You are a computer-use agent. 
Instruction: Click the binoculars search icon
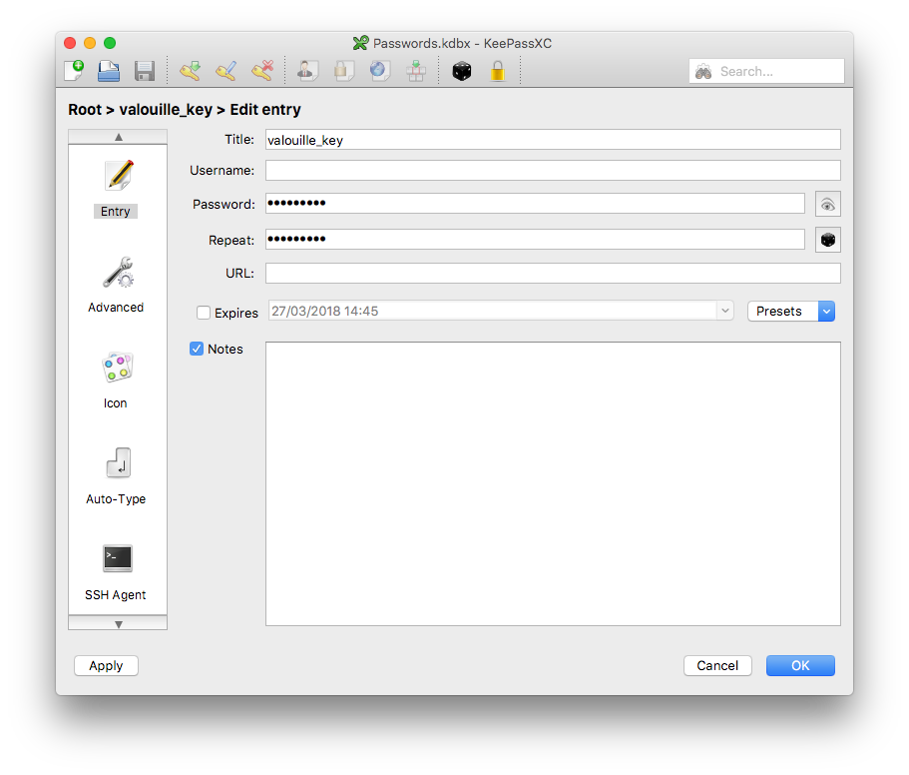pos(703,71)
